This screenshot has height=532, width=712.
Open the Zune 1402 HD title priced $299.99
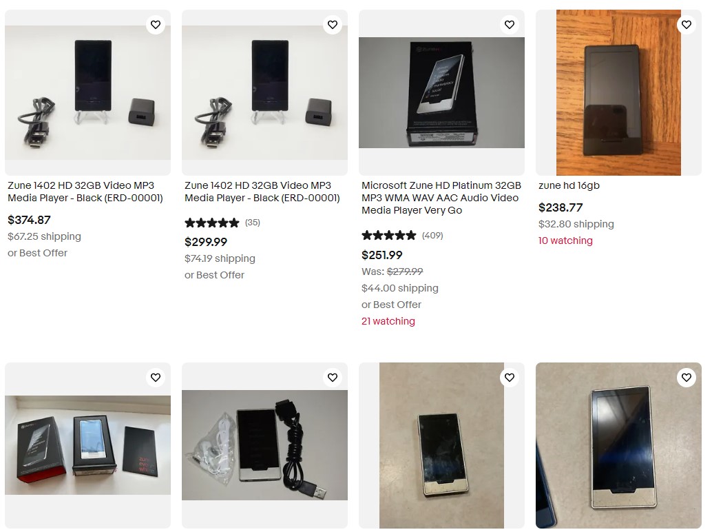click(x=262, y=192)
